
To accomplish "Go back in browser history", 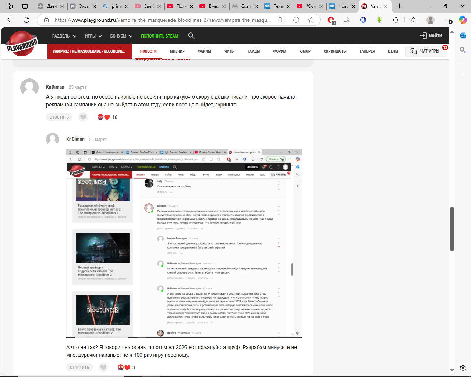I will coord(10,20).
